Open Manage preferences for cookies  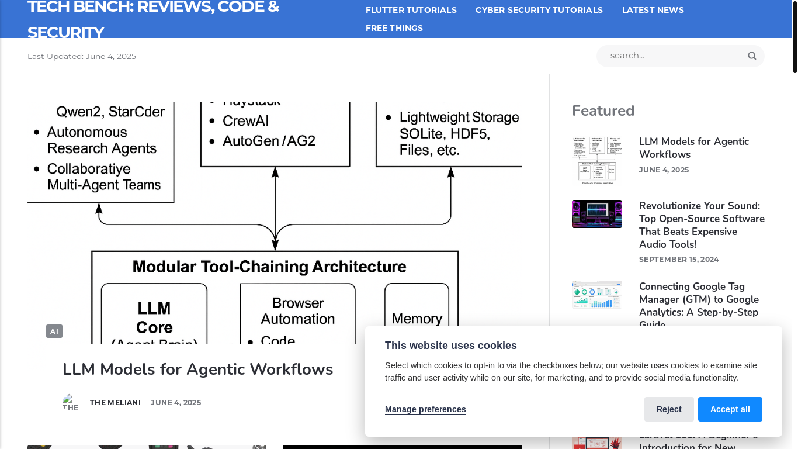pyautogui.click(x=425, y=409)
